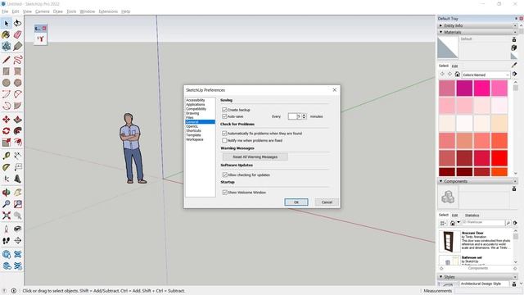Click the Zoom Extents tool

pos(6,216)
